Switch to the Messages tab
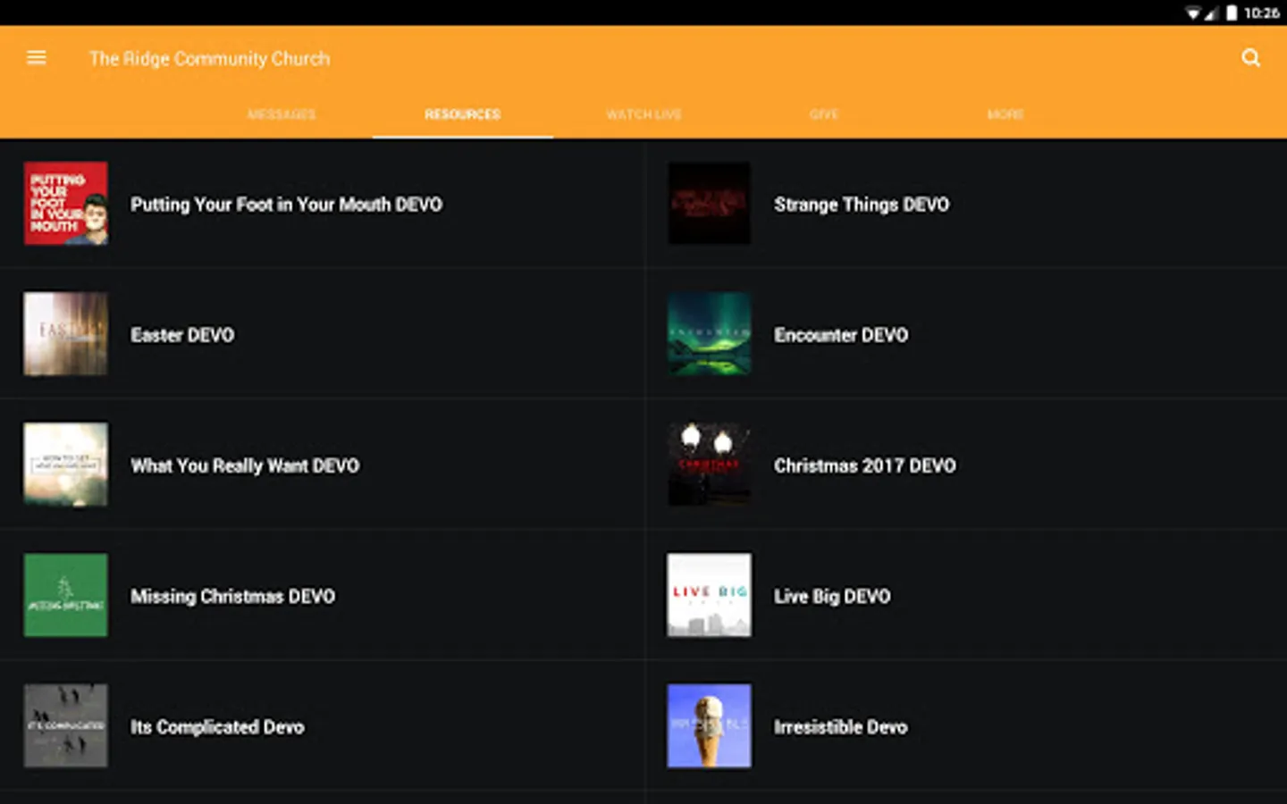 coord(282,114)
